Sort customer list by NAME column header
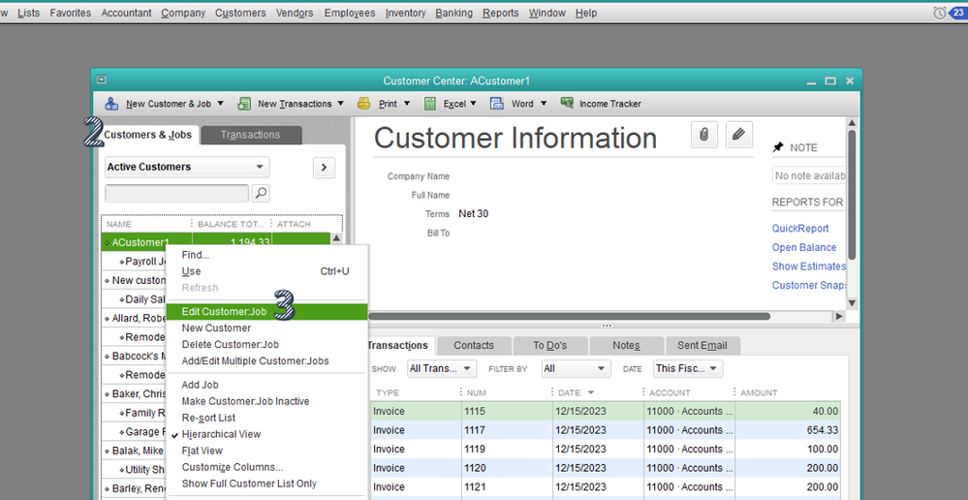968x500 pixels. tap(118, 224)
